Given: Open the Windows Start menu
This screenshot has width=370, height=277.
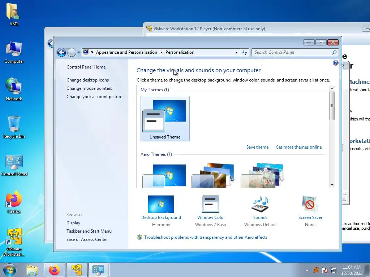Looking at the screenshot, I should click(10, 270).
